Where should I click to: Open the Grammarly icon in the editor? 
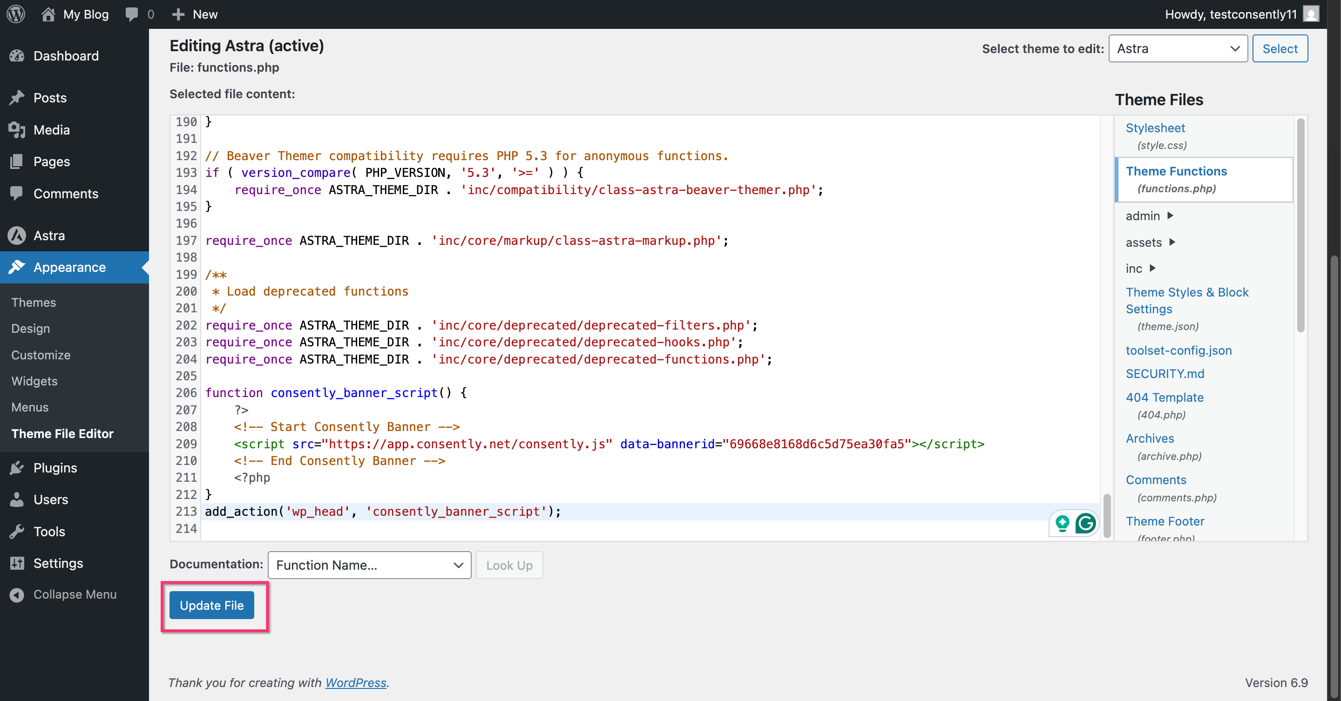pos(1085,523)
